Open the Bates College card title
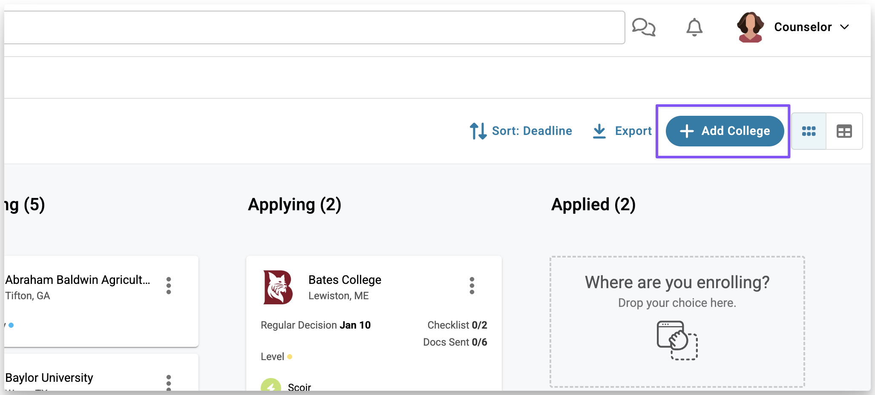875x395 pixels. [345, 280]
